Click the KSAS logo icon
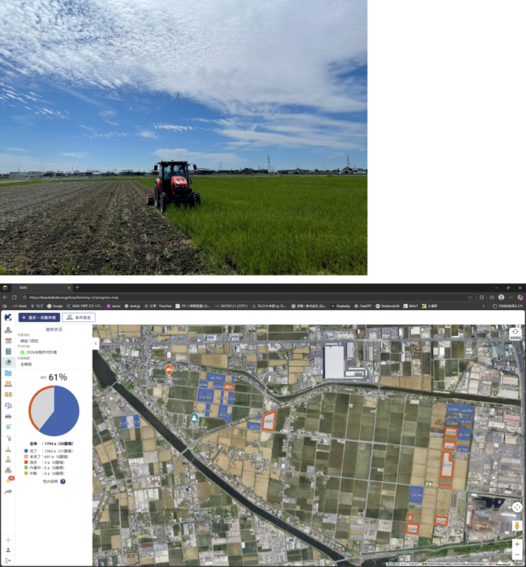 [x=8, y=317]
